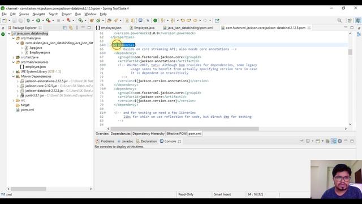Click the Debug bug toolbar icon
The height and width of the screenshot is (204, 362).
[x=28, y=20]
